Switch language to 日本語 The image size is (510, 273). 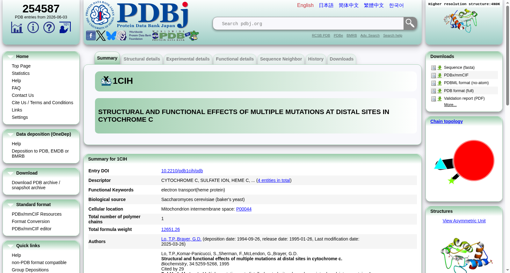point(326,5)
